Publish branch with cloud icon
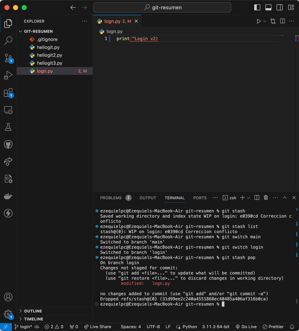 click(37, 327)
